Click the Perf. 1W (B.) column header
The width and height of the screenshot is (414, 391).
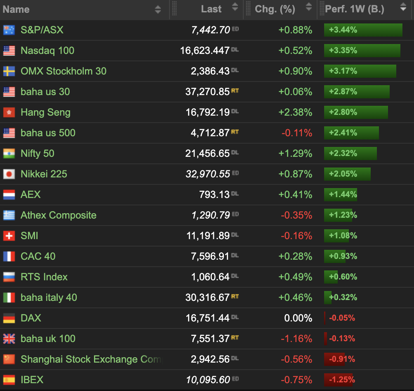(365, 9)
